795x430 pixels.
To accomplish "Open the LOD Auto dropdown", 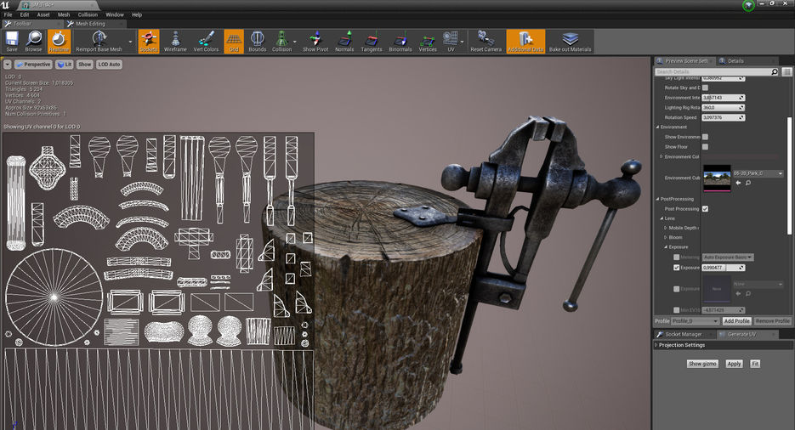I will click(109, 65).
